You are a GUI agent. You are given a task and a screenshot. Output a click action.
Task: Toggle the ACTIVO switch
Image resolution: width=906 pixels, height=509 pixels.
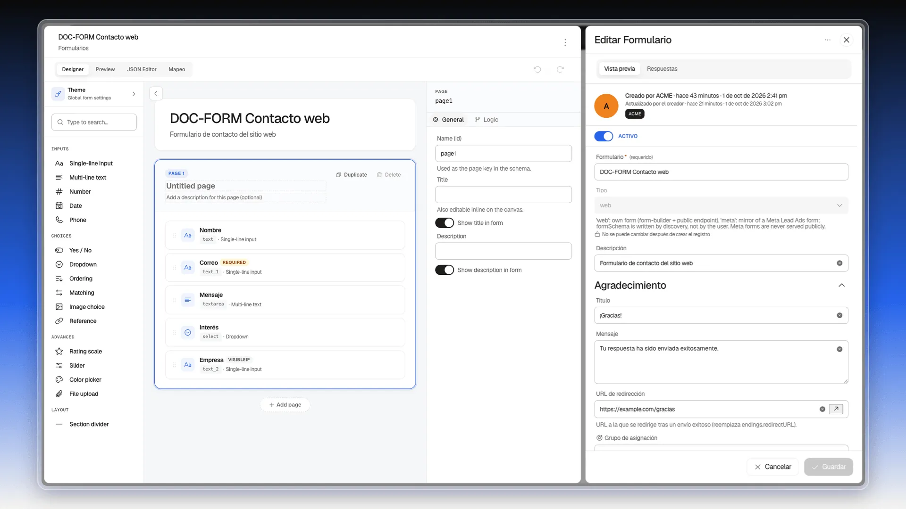click(604, 136)
